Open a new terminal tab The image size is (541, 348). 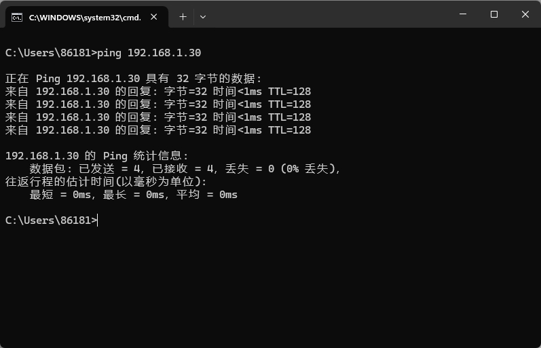(183, 17)
